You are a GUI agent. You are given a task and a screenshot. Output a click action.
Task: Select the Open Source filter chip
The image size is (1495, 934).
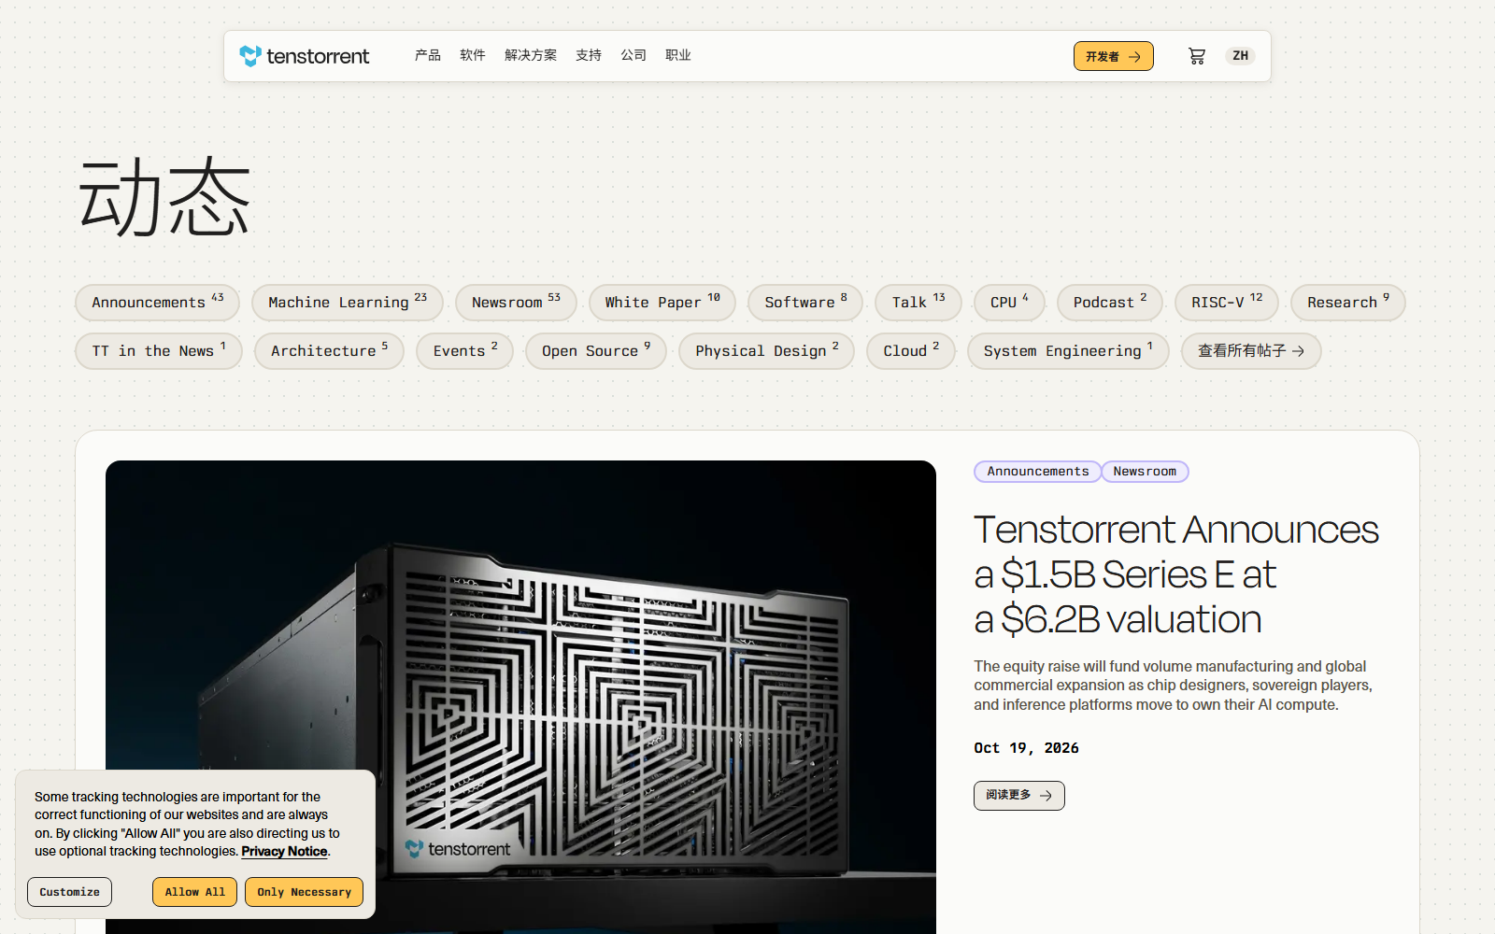(596, 351)
